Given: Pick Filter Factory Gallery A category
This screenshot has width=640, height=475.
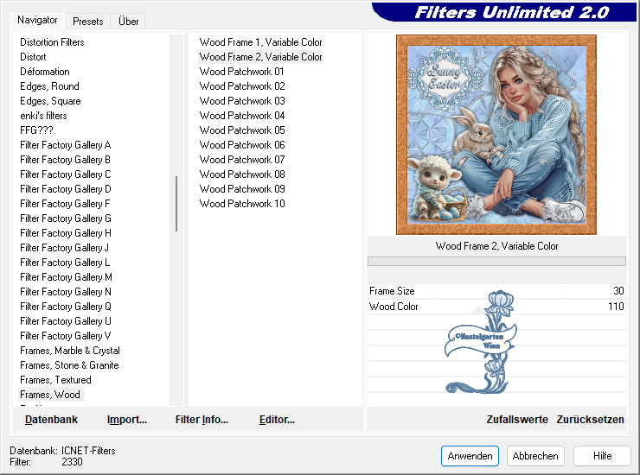Looking at the screenshot, I should tap(66, 145).
